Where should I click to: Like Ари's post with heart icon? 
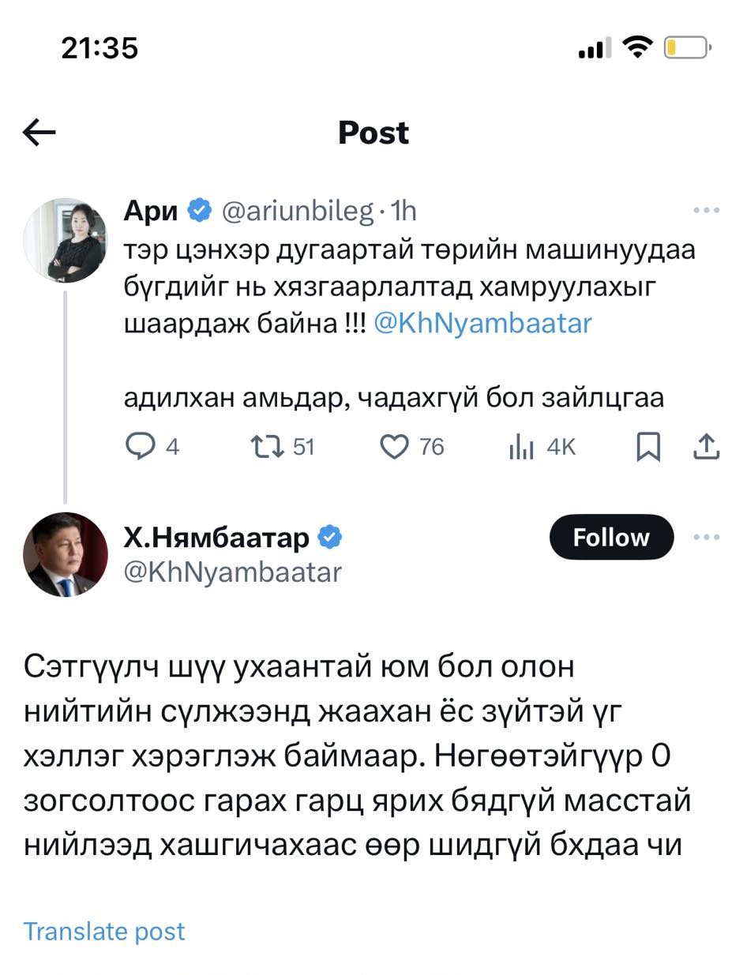393,448
